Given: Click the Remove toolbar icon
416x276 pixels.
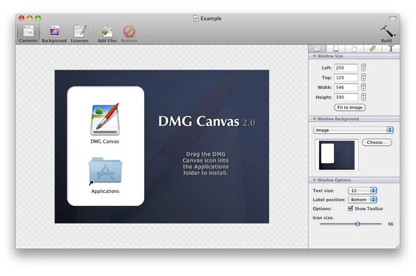Looking at the screenshot, I should click(129, 33).
